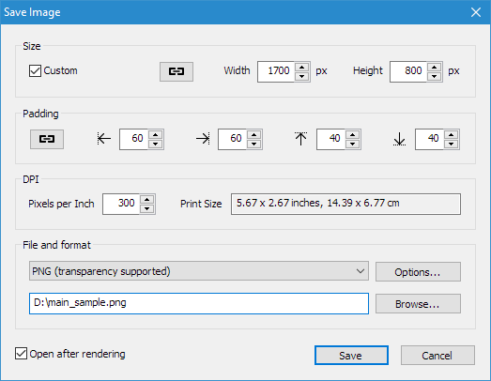
Task: Click the bottom padding arrow icon
Action: 399,139
